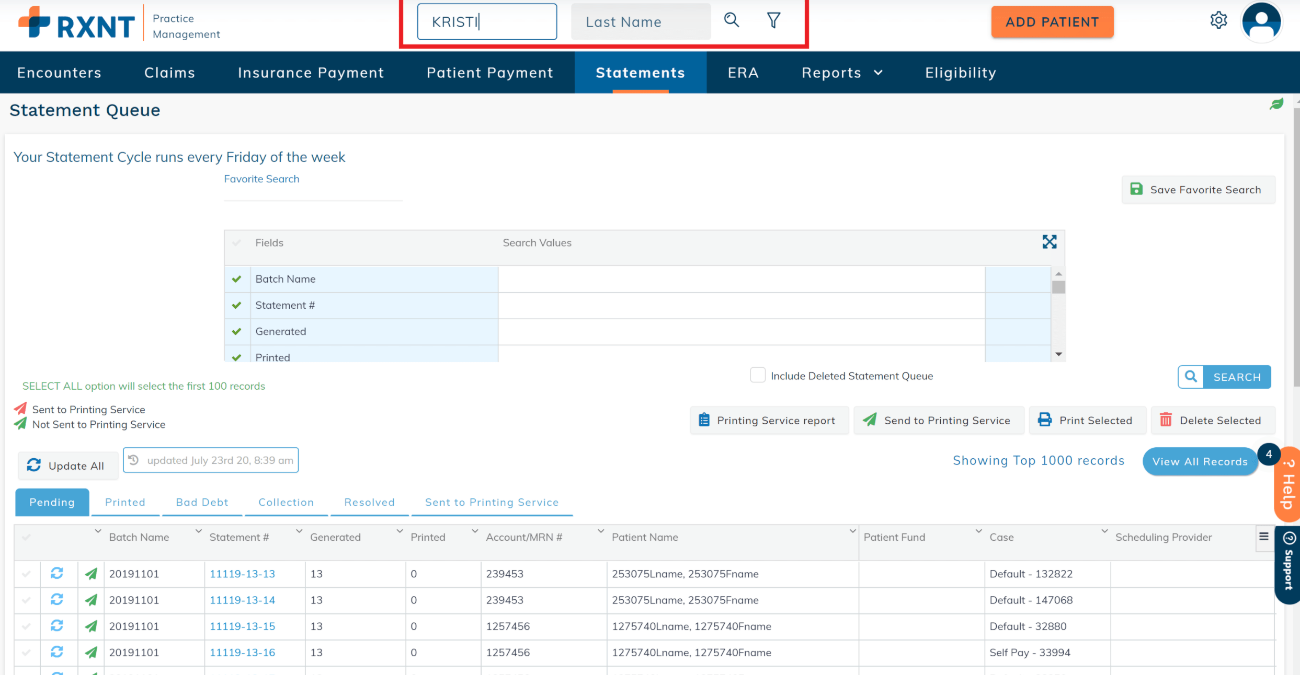Open the Statement # column dropdown
This screenshot has height=675, width=1300.
click(299, 531)
